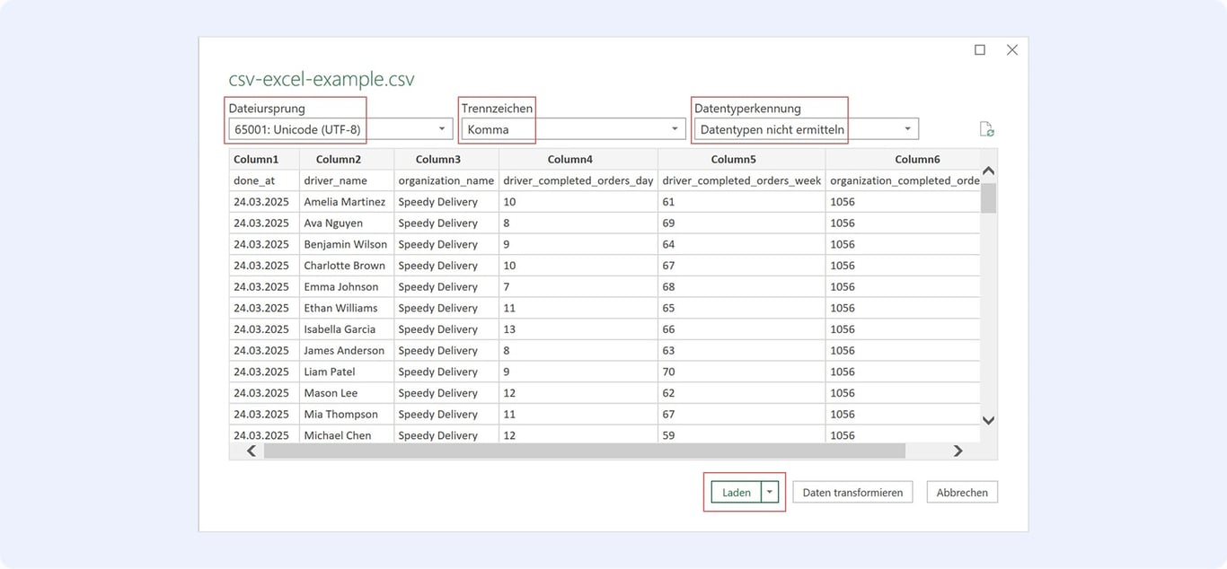Click the Daten transformieren button
This screenshot has height=569, width=1227.
coord(852,492)
